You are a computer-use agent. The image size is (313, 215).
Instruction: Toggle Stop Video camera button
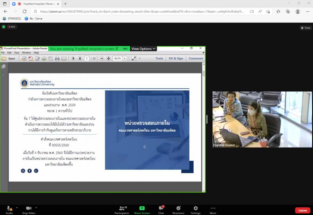29,210
